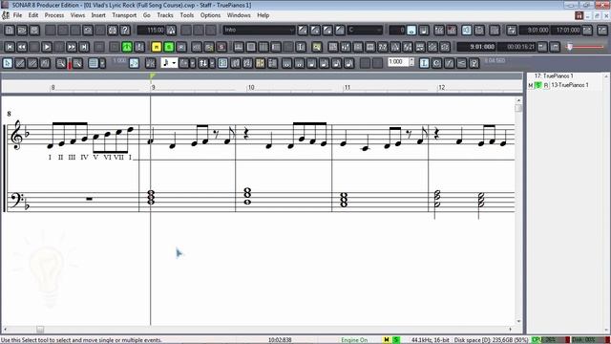Click the now time display 9:01:000
Viewport: 611px width, 344px height.
click(476, 47)
